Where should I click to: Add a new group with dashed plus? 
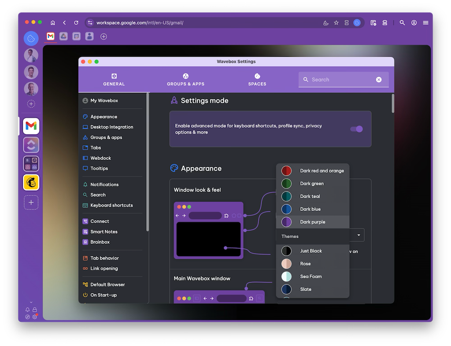(31, 202)
